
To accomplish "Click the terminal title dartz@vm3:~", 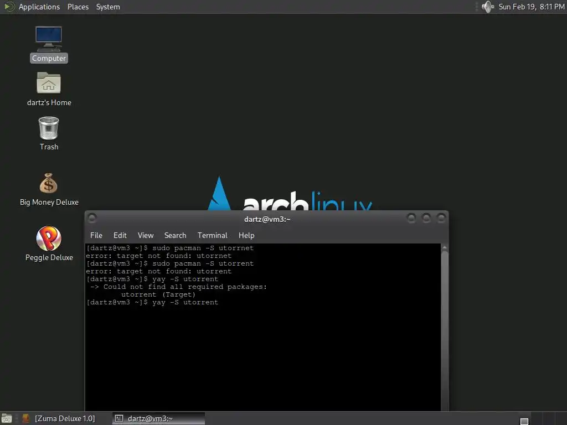I will (267, 219).
